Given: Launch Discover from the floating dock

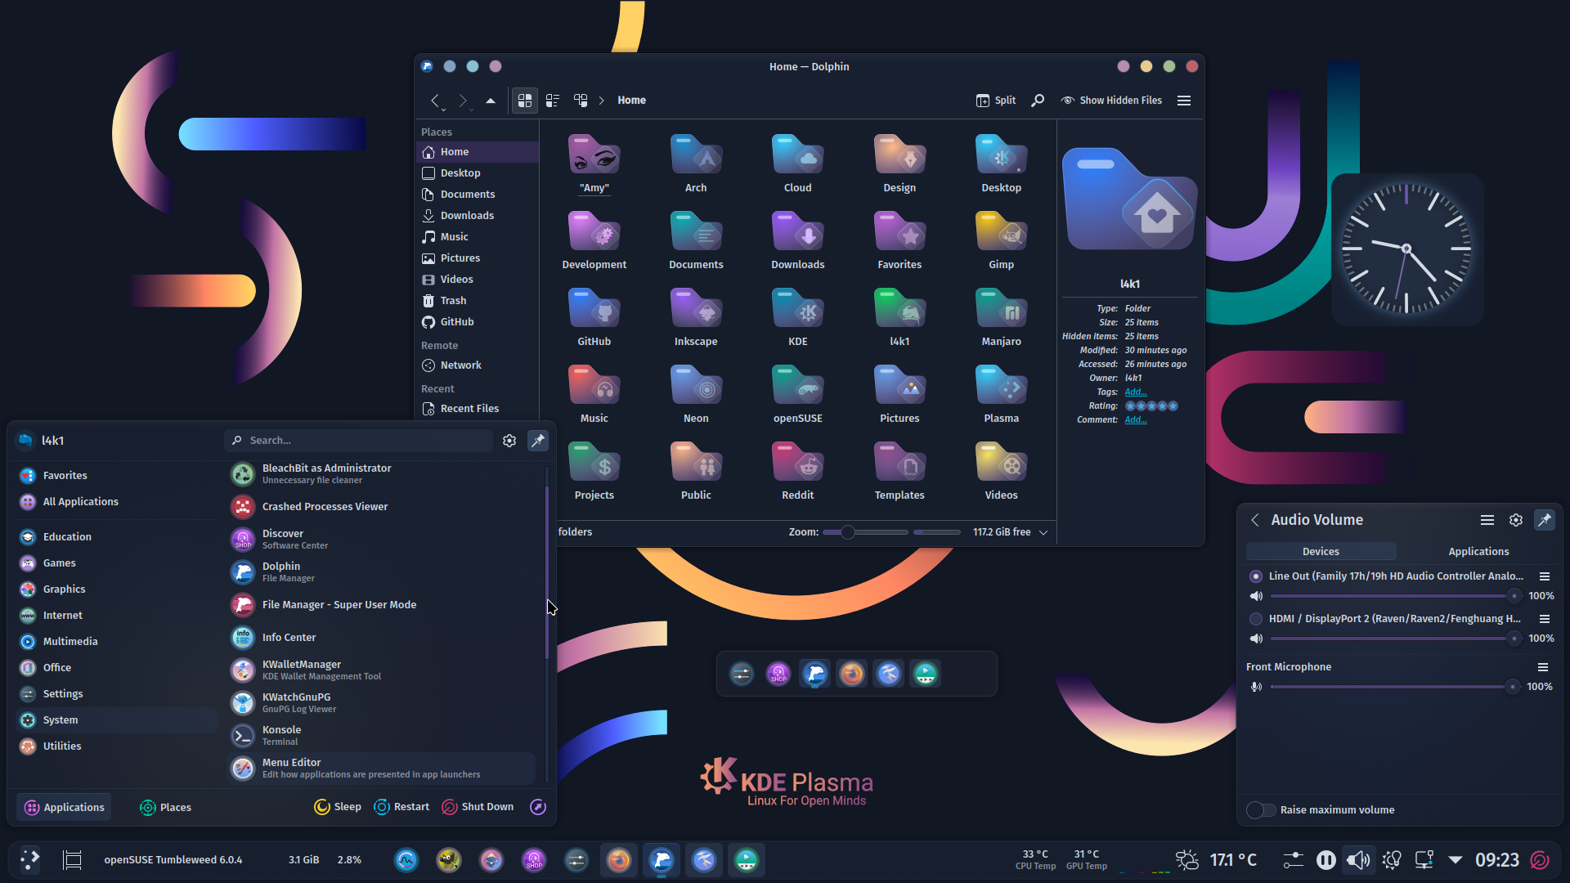Looking at the screenshot, I should (x=778, y=674).
